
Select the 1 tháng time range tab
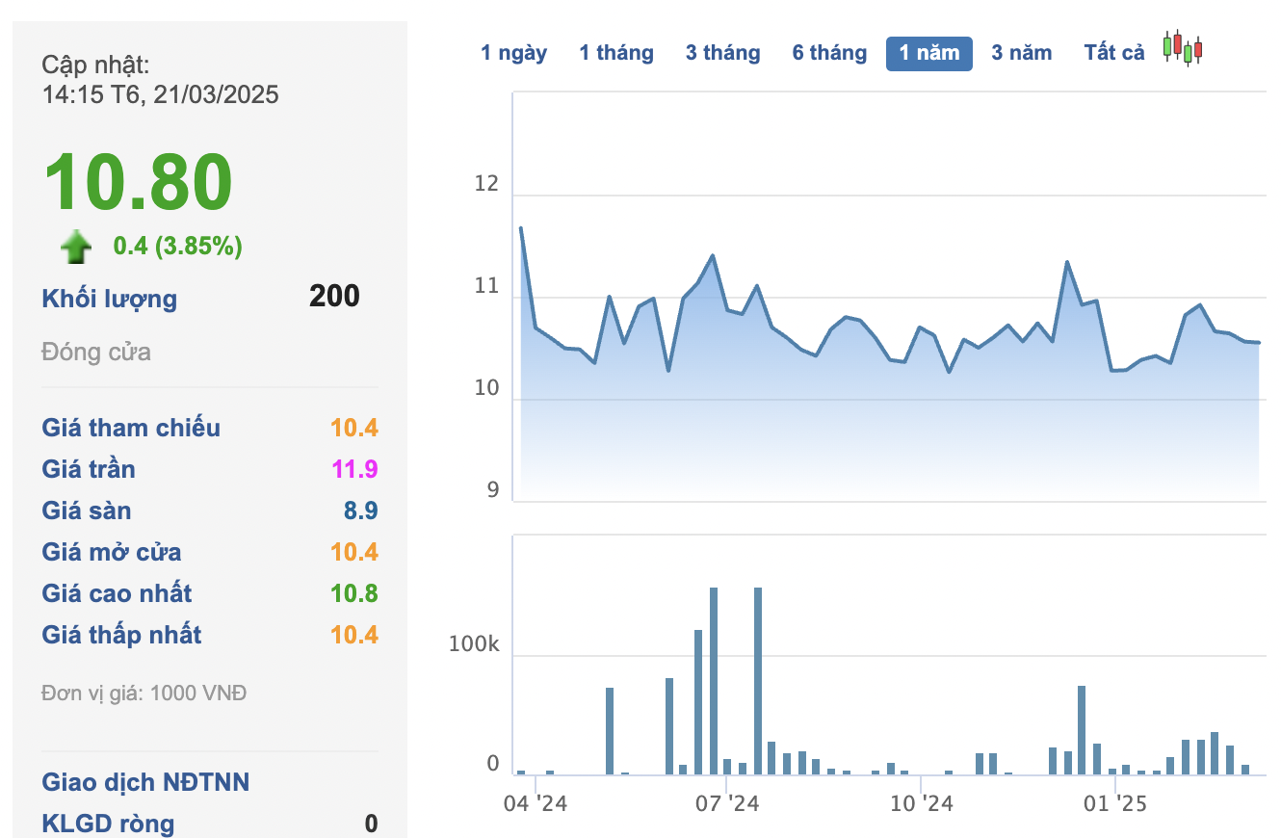coord(616,53)
